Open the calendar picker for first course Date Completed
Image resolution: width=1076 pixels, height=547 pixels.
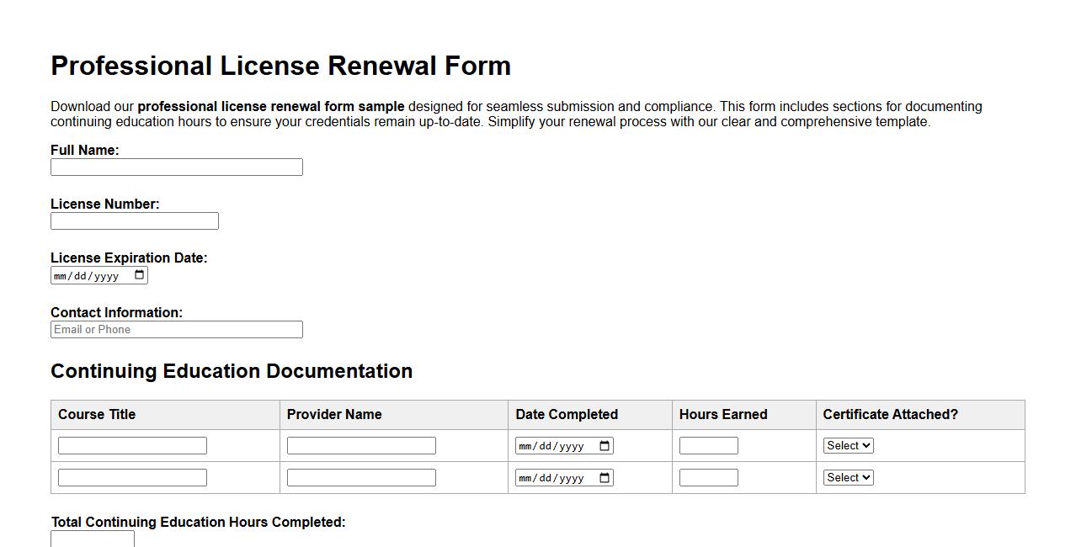point(603,445)
